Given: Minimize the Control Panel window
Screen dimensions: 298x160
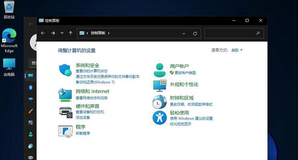Looking at the screenshot, I should (234, 20).
